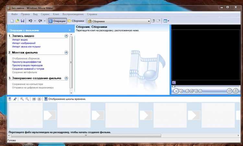Collapse the 1. Запись видео section
This screenshot has width=243, height=146.
66,36
